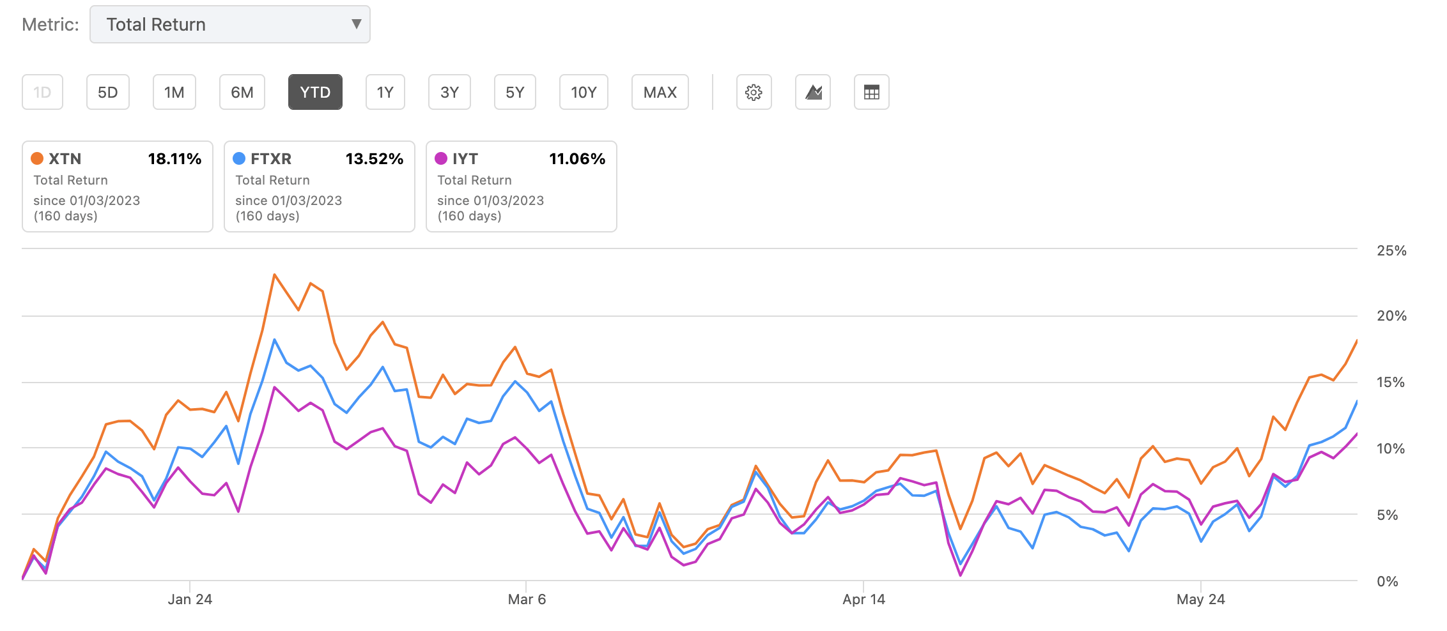Select the 10Y range button
This screenshot has height=631, width=1447.
[x=583, y=92]
